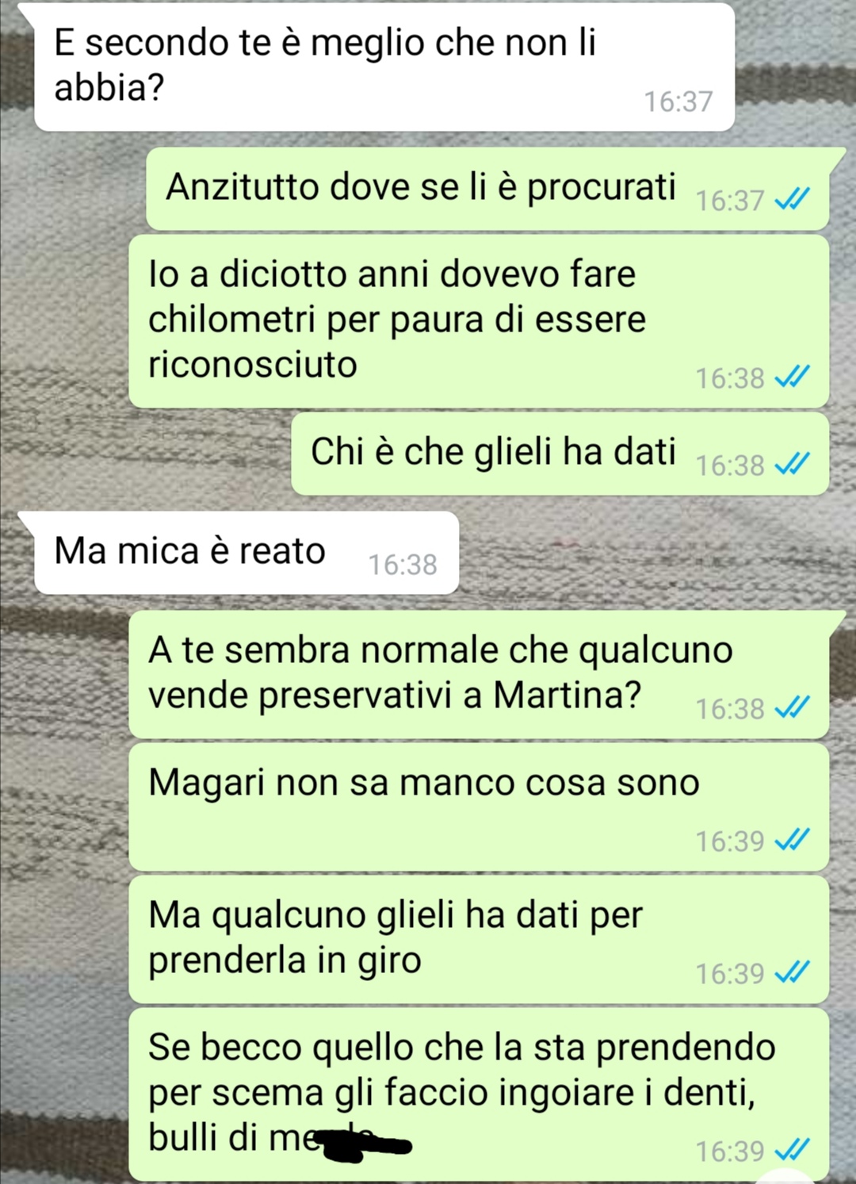Tap checkmarks on 'Magari non sa manco cosa sono'
Image resolution: width=856 pixels, height=1184 pixels.
(792, 841)
